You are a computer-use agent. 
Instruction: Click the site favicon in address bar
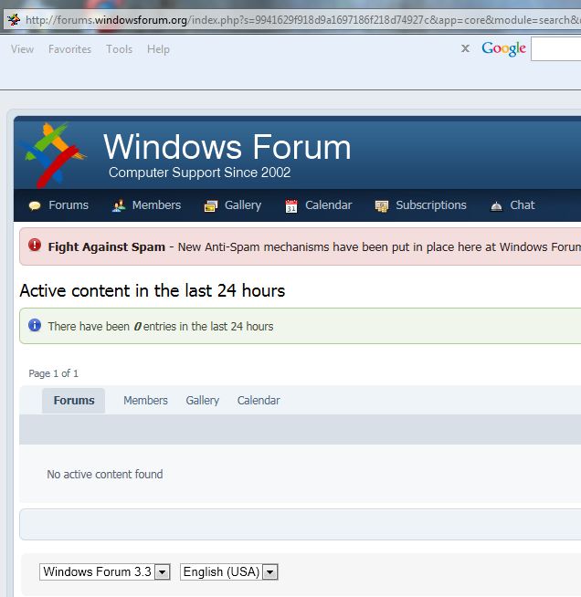[14, 19]
